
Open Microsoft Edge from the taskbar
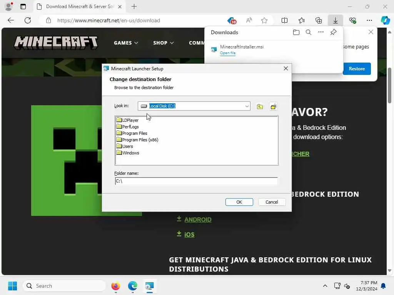pyautogui.click(x=132, y=286)
